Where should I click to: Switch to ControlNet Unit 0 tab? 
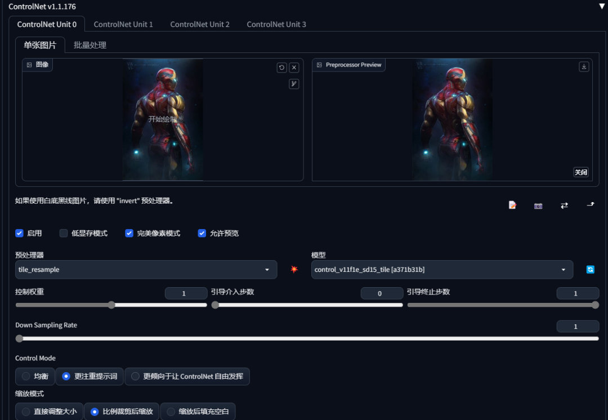pos(47,24)
